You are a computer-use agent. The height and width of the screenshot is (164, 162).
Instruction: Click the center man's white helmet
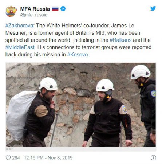[105, 85]
